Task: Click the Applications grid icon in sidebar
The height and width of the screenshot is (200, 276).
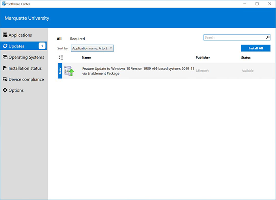Action: point(5,35)
